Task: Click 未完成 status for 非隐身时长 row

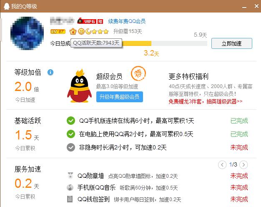Action: tap(239, 147)
